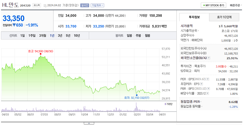Image resolution: width=243 pixels, height=125 pixels.
Task: Select the 3개월 line chart period
Action: point(43,36)
